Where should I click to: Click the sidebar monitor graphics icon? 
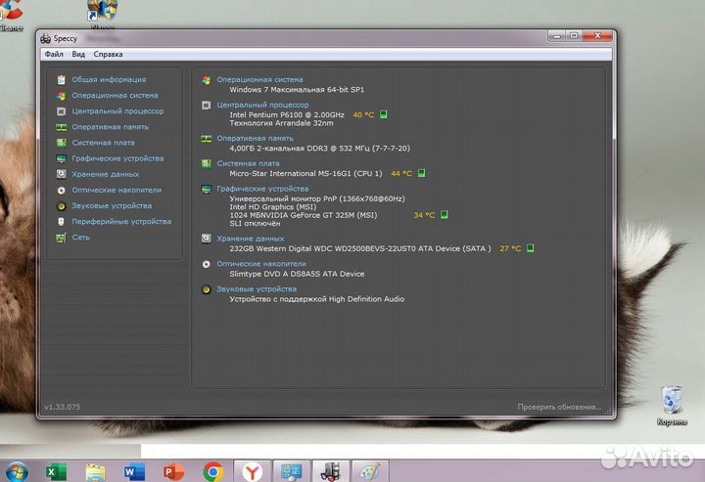click(61, 158)
